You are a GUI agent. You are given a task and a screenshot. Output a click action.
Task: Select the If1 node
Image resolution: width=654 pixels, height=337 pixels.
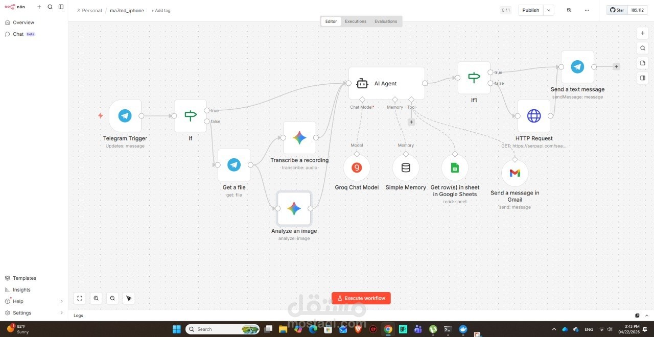click(x=474, y=78)
